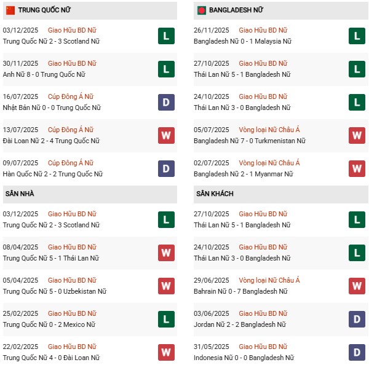Click the W badge for Đài Loan 2-4 match
The height and width of the screenshot is (365, 369).
click(x=165, y=135)
